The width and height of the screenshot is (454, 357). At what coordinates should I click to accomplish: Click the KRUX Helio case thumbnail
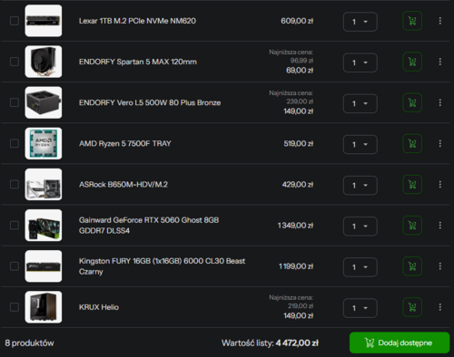click(x=44, y=307)
